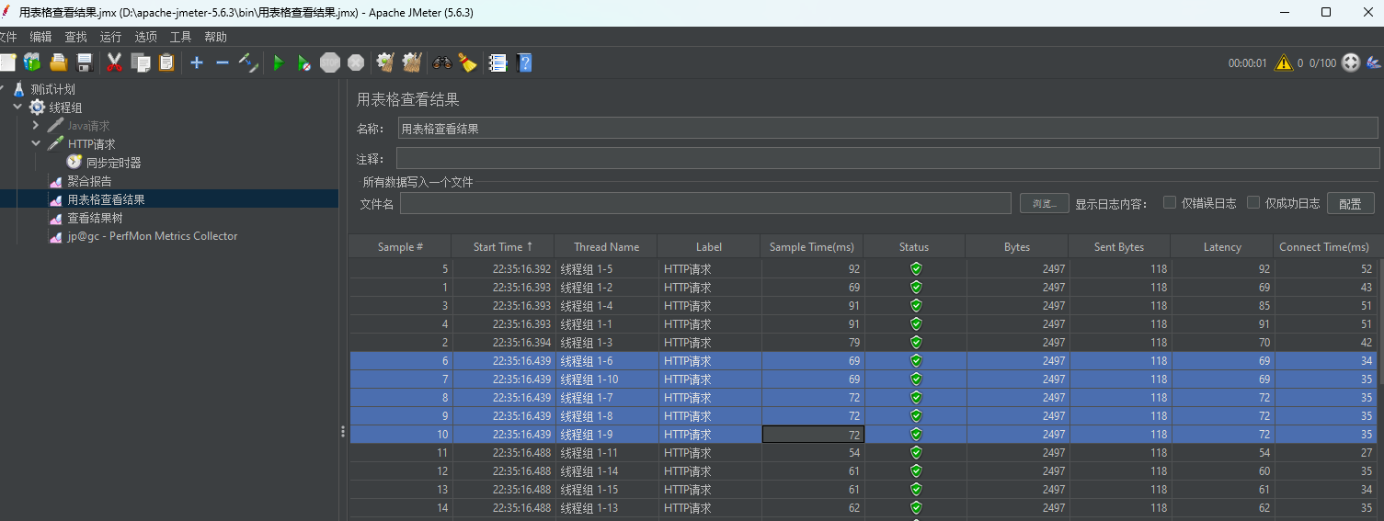Viewport: 1384px width, 521px height.
Task: Select 用表格查看结果 in the tree
Action: (x=106, y=199)
